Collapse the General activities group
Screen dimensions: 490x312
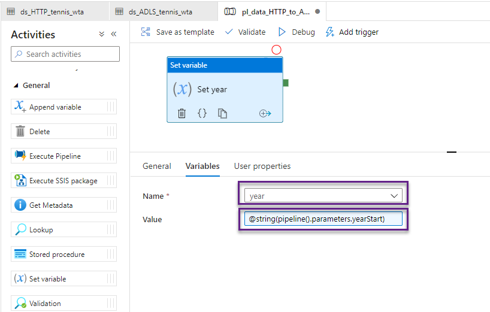16,86
